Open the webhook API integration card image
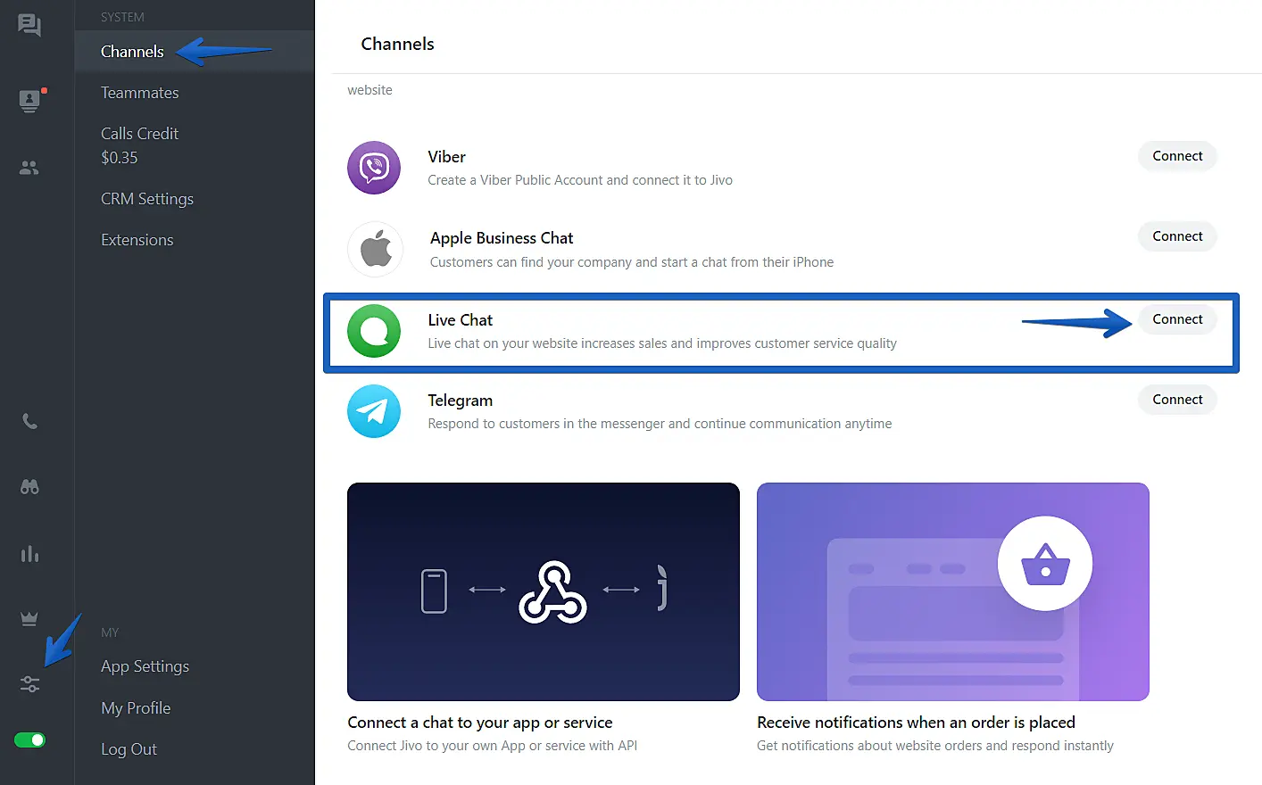The height and width of the screenshot is (785, 1262). (544, 591)
